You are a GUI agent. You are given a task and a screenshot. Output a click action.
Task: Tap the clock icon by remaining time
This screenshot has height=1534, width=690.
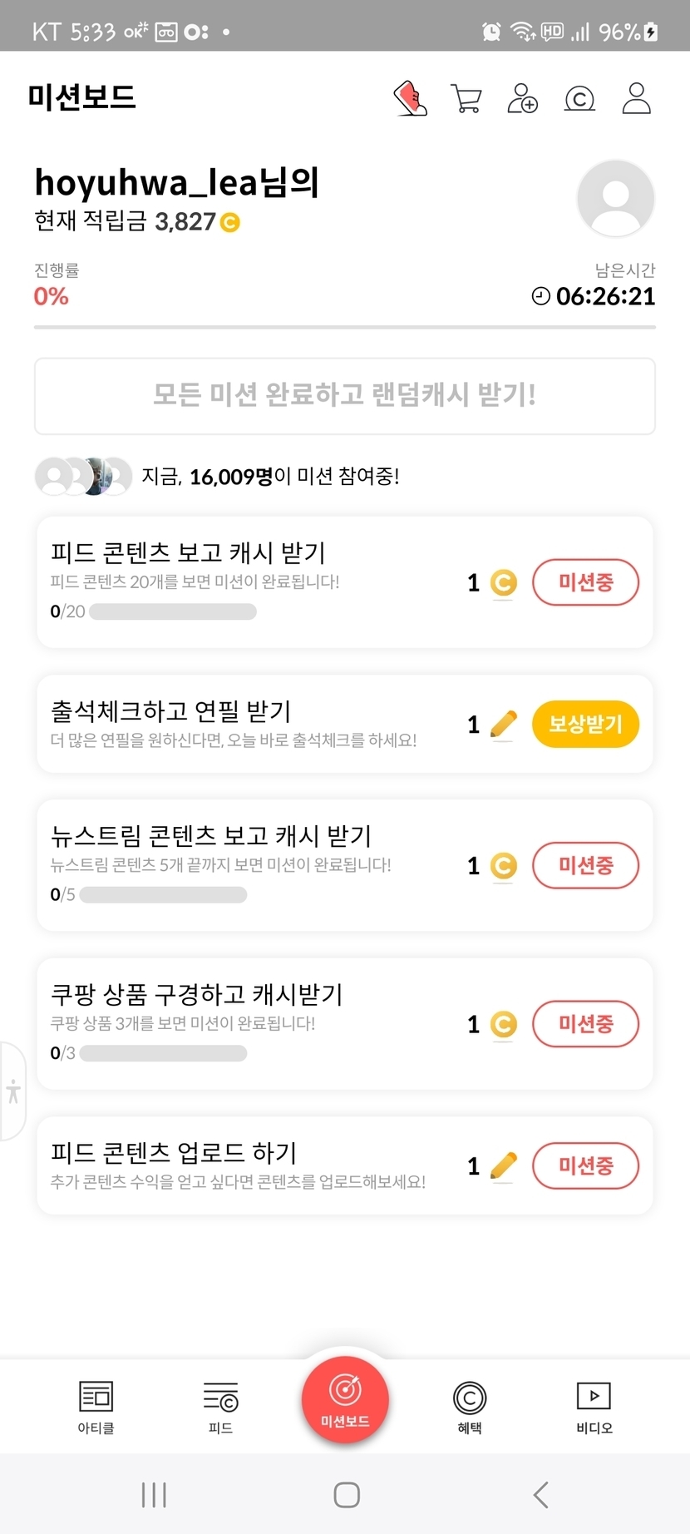[x=541, y=296]
